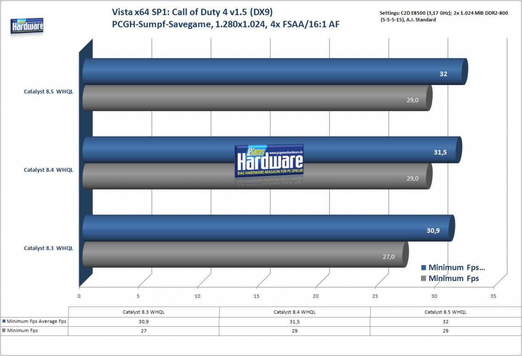Click the gray Minimum Fps legend swatch
Screen dimensions: 522x356
[423, 279]
